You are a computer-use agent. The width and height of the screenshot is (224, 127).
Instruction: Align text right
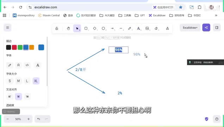[27, 97]
